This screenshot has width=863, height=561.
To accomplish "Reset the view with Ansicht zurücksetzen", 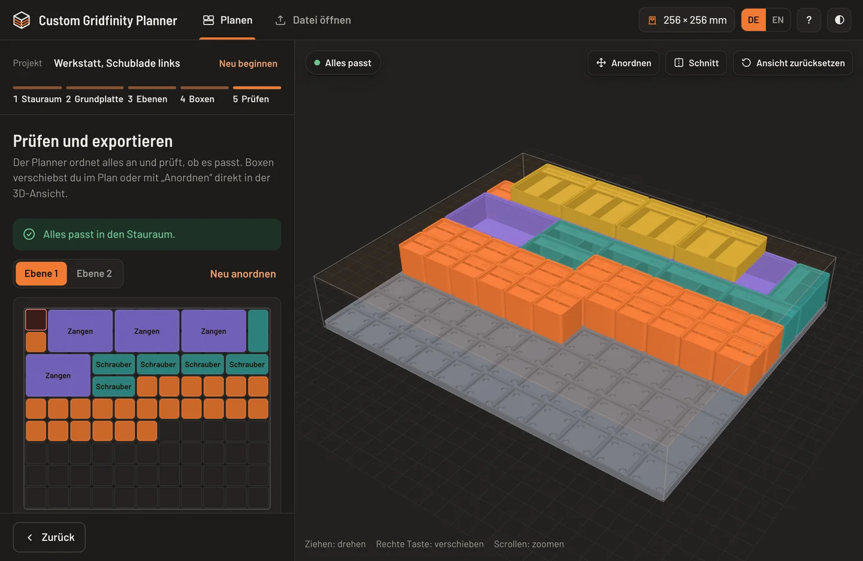I will pos(793,63).
